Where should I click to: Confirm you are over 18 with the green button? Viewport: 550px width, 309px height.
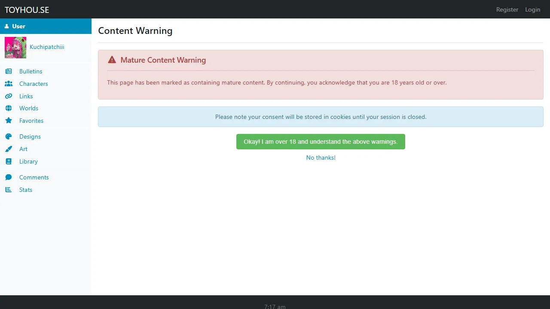[321, 142]
